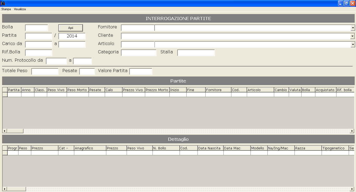Expand the Cliente dropdown arrow
356x192 pixels.
(353, 36)
